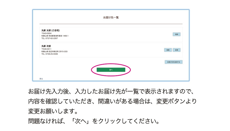Click phone number TEL: 0737-62-2267

50,38
